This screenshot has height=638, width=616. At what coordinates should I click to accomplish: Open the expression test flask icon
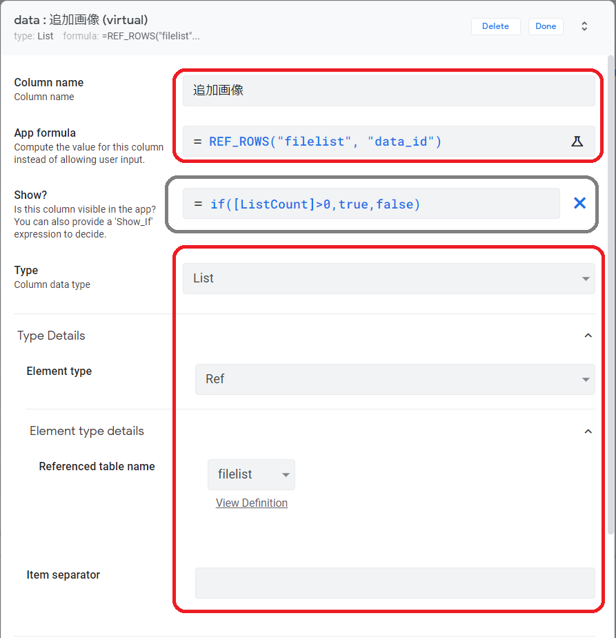click(x=577, y=142)
